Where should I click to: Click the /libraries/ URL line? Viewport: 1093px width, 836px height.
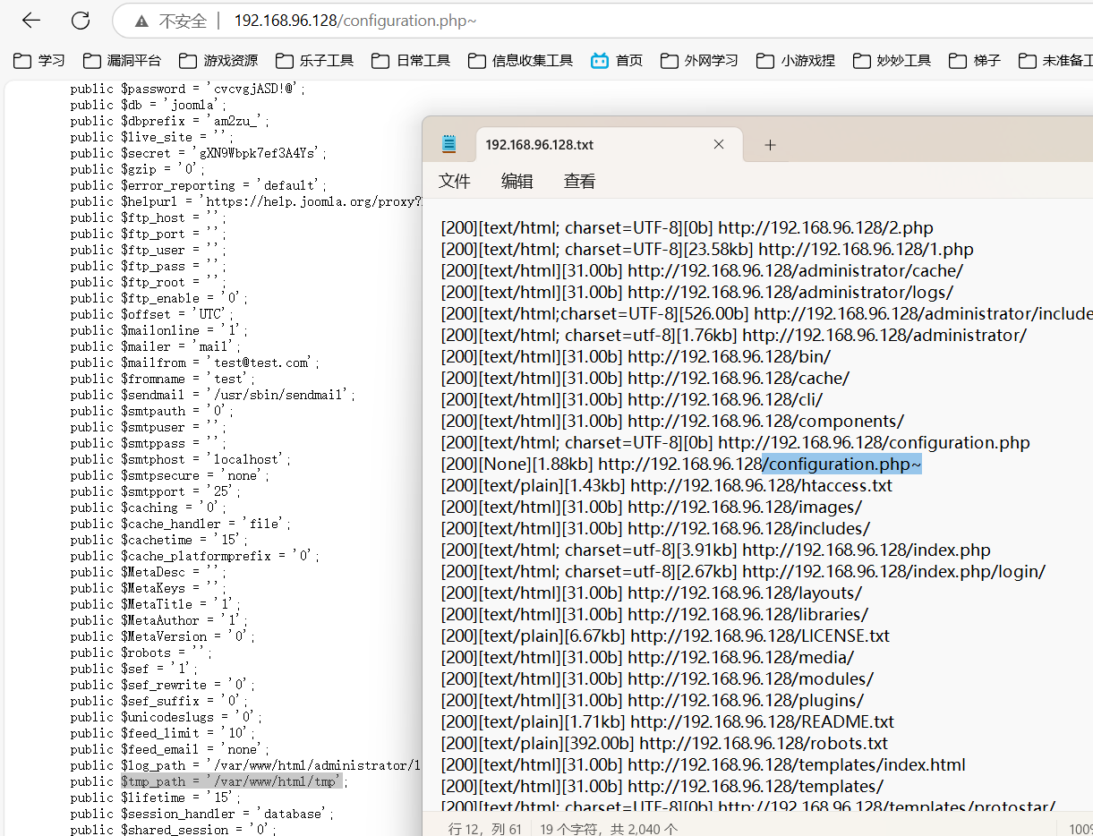point(655,614)
